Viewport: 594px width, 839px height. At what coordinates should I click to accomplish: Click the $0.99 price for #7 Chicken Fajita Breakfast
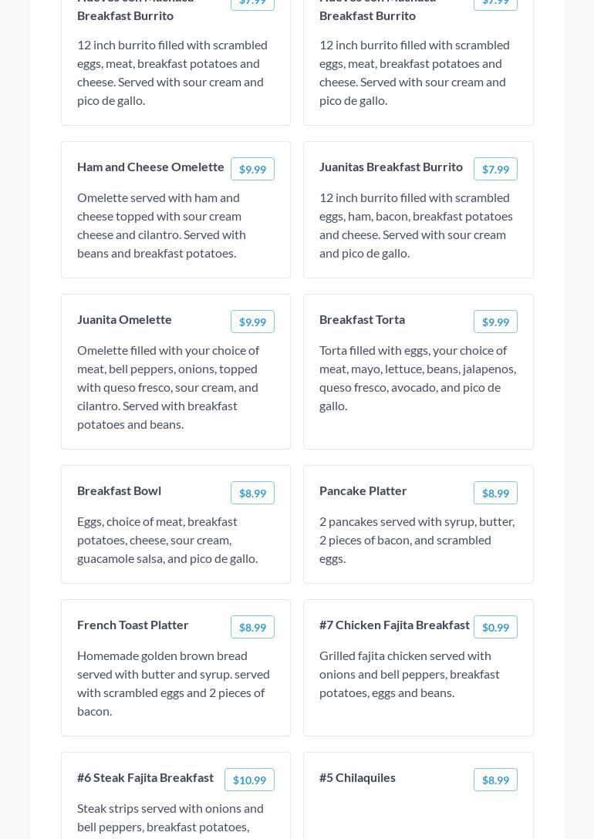coord(495,627)
